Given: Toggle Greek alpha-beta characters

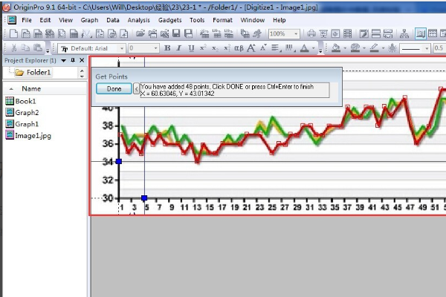Looking at the screenshot, I should [x=239, y=48].
